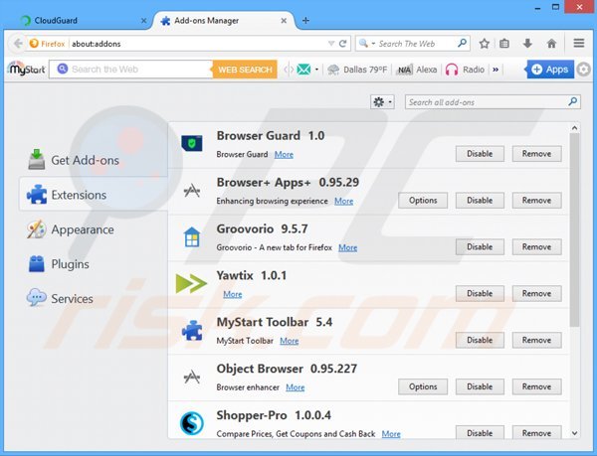The height and width of the screenshot is (456, 597).
Task: Open the Firefox hamburger menu
Action: click(579, 44)
